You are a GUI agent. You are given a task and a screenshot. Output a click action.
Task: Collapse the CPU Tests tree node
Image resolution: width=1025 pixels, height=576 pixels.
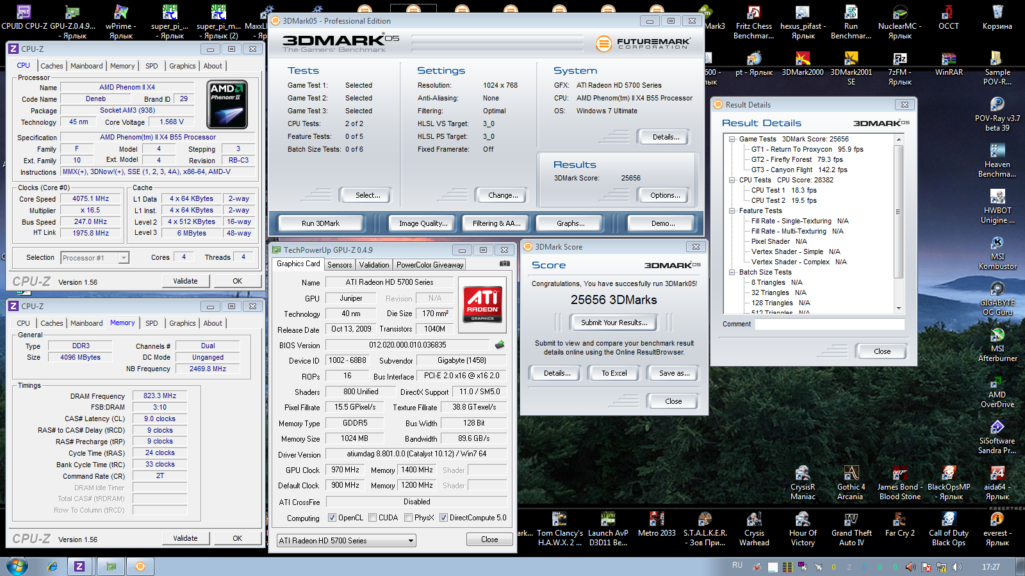pos(732,180)
